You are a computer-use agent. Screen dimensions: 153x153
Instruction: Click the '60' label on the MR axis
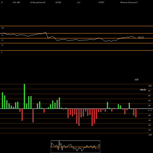149,96
